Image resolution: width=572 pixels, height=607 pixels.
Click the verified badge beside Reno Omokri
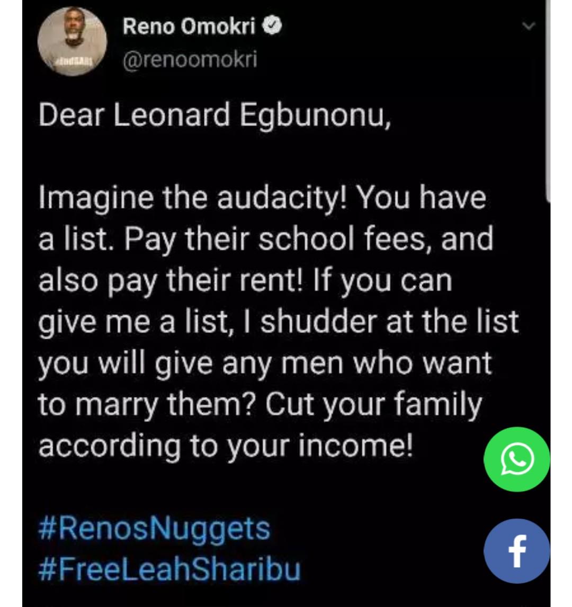(x=272, y=26)
